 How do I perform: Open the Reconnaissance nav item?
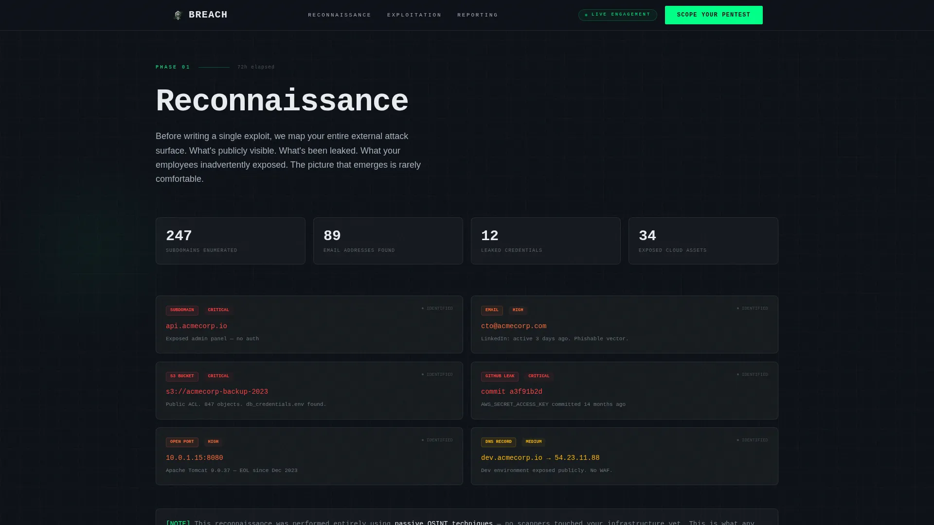click(340, 15)
